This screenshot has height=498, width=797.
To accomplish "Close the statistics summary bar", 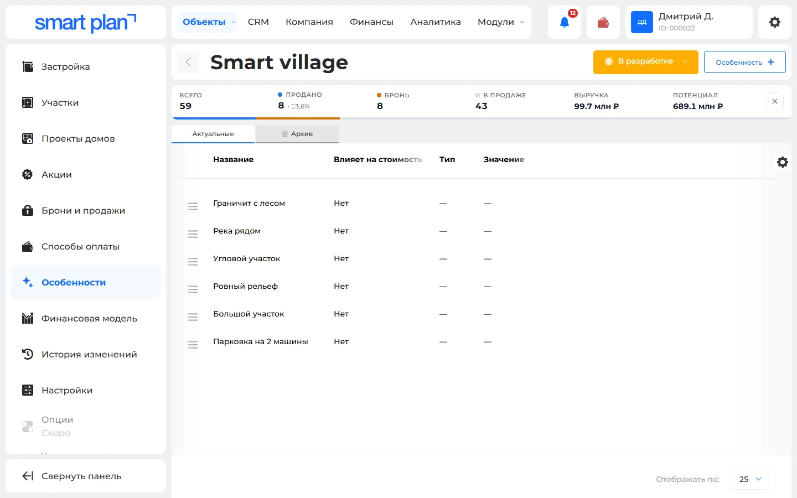I will (775, 101).
